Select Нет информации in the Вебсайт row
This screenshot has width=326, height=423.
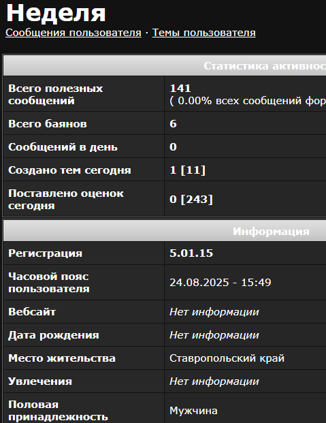pyautogui.click(x=214, y=312)
